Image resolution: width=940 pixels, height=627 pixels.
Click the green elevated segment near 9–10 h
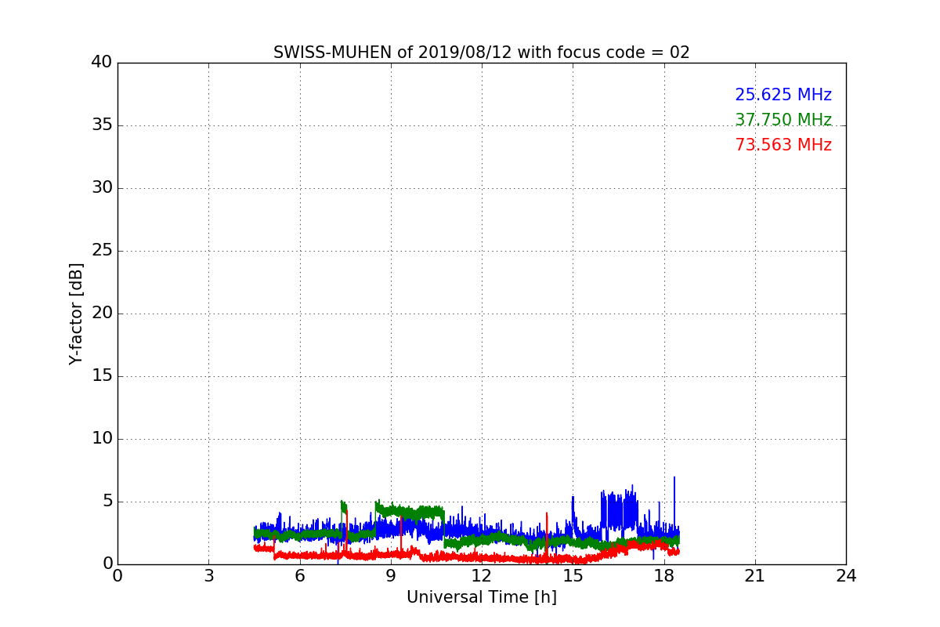pos(410,512)
